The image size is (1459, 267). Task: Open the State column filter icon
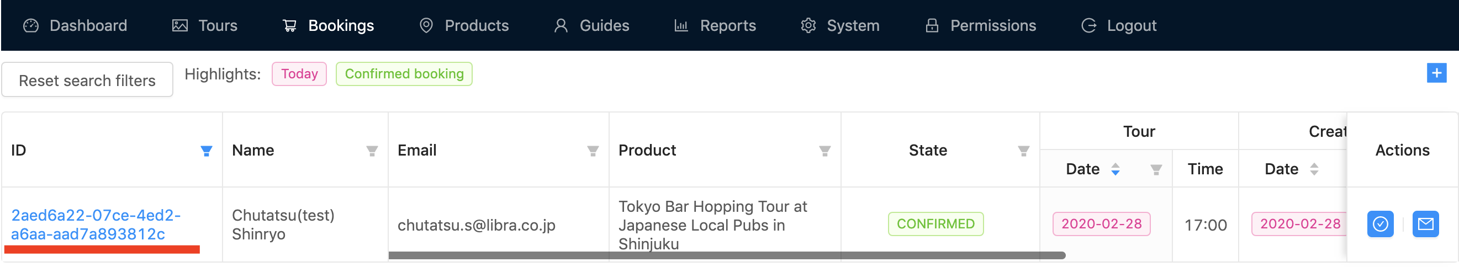[x=1023, y=151]
